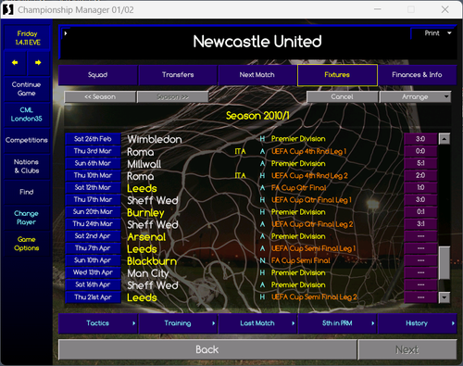Click opponent Arsenal
This screenshot has width=463, height=366.
pyautogui.click(x=146, y=237)
